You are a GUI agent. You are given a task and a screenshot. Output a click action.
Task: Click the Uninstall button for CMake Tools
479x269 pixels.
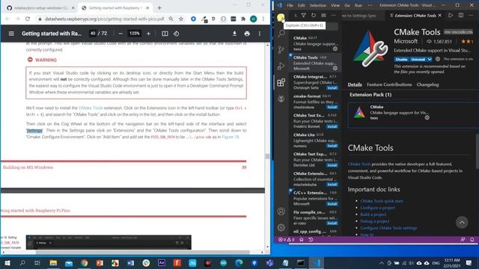418,59
